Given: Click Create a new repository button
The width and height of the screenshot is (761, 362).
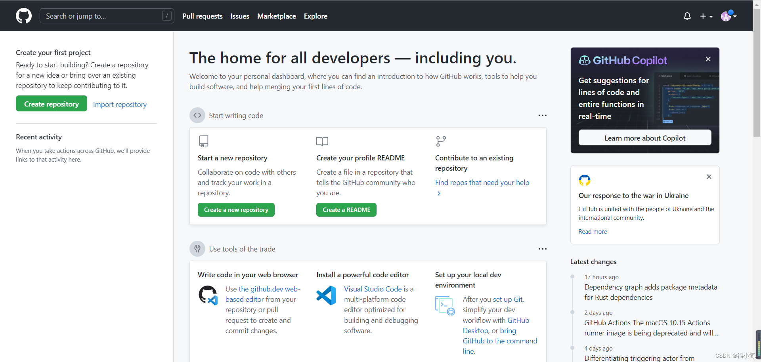Looking at the screenshot, I should [236, 210].
